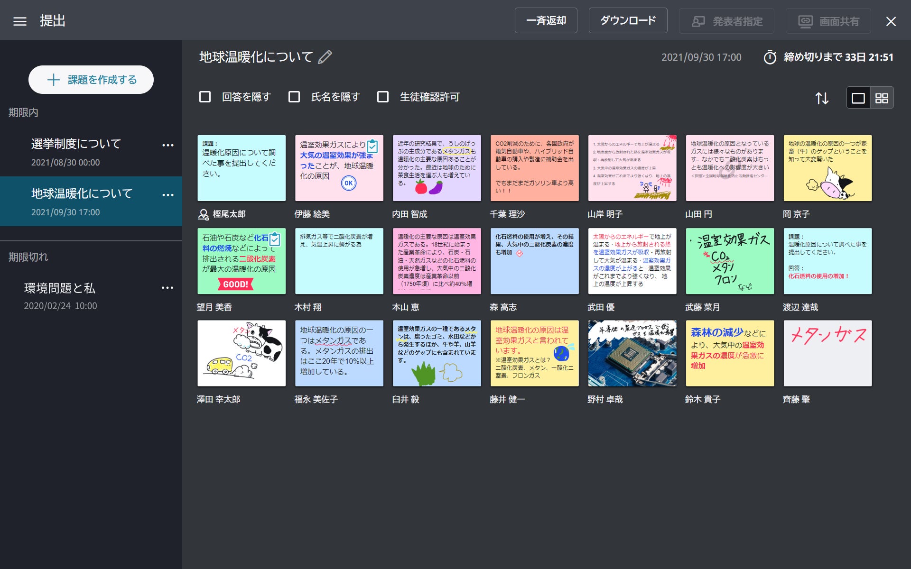This screenshot has height=569, width=911.
Task: Open the options menu for 選挙制度について
Action: (167, 145)
